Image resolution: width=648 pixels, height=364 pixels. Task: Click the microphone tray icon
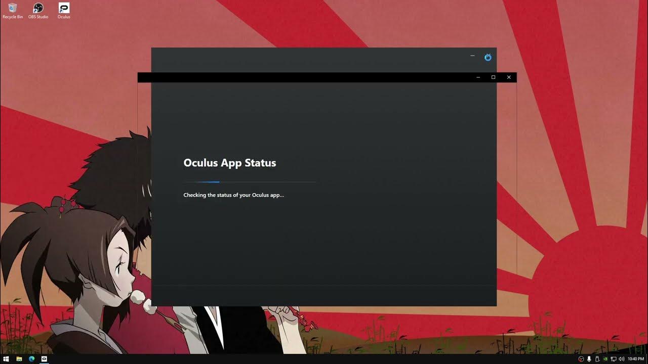click(589, 359)
